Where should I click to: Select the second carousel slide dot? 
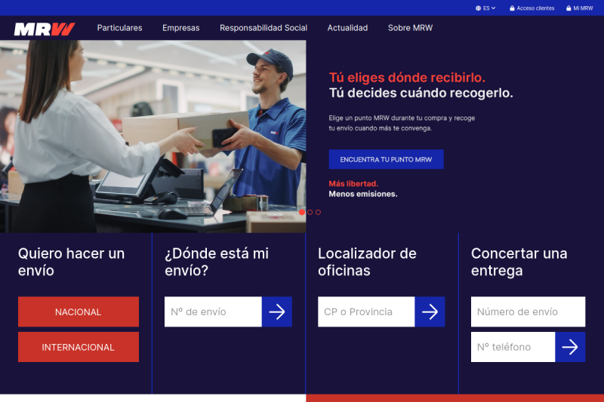click(x=310, y=212)
